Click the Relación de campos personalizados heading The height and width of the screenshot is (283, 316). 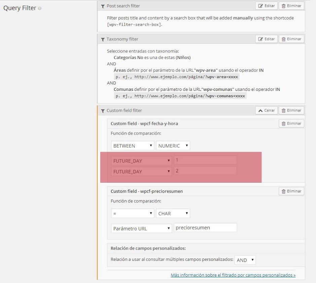coord(148,248)
